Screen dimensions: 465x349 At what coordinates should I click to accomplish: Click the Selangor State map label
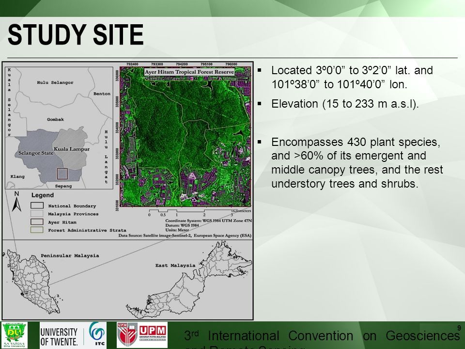(35, 153)
